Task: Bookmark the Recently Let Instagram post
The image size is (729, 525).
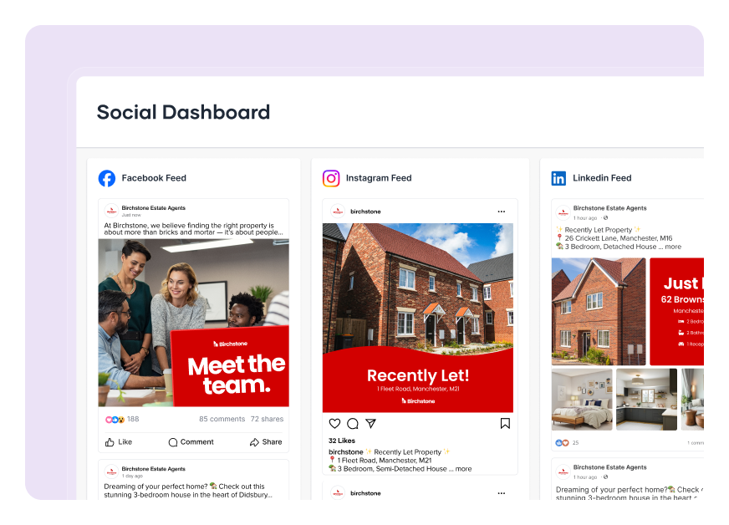Action: point(505,424)
